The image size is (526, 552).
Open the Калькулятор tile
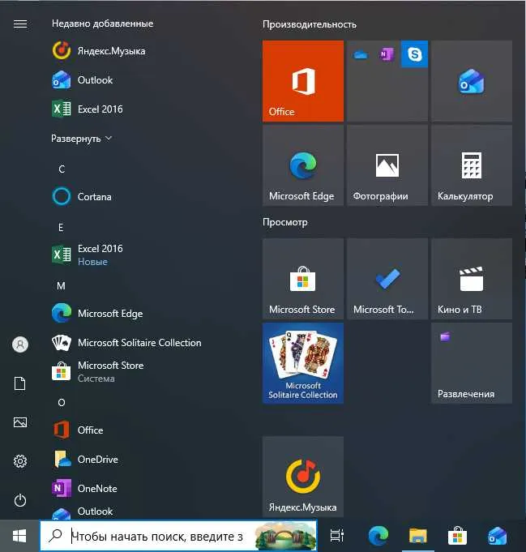(472, 165)
